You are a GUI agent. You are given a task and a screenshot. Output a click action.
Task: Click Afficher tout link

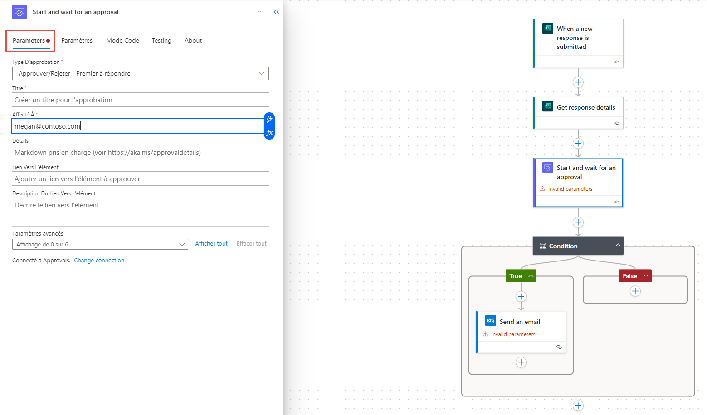pos(211,244)
